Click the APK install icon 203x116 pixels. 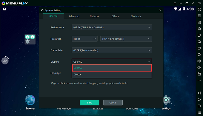click(x=199, y=22)
